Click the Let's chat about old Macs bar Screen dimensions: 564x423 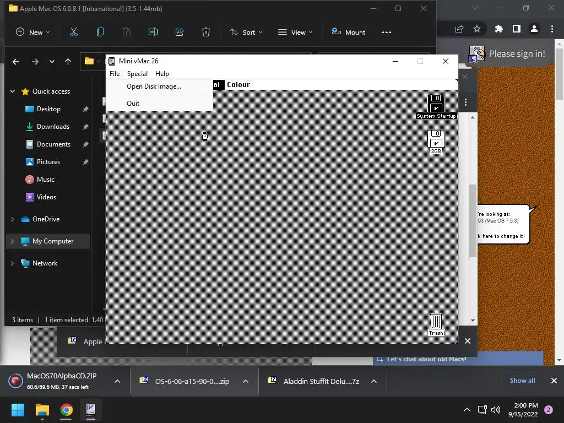coord(458,359)
